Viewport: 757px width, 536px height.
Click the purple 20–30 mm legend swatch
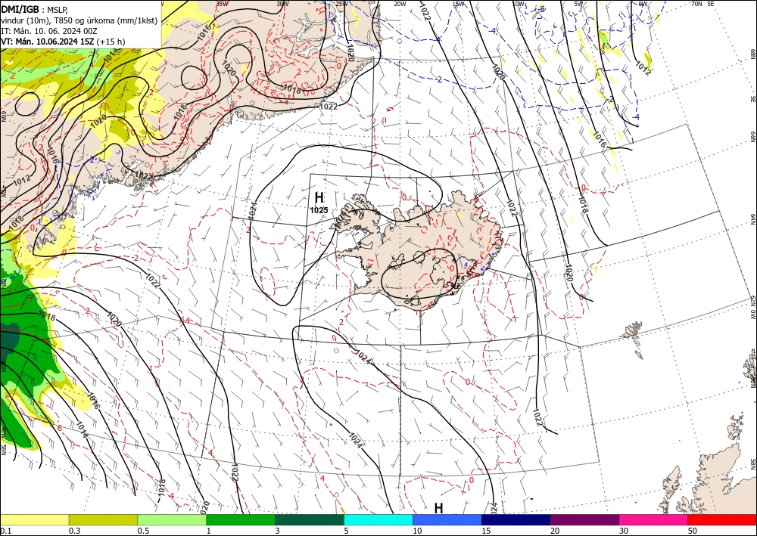tap(584, 519)
